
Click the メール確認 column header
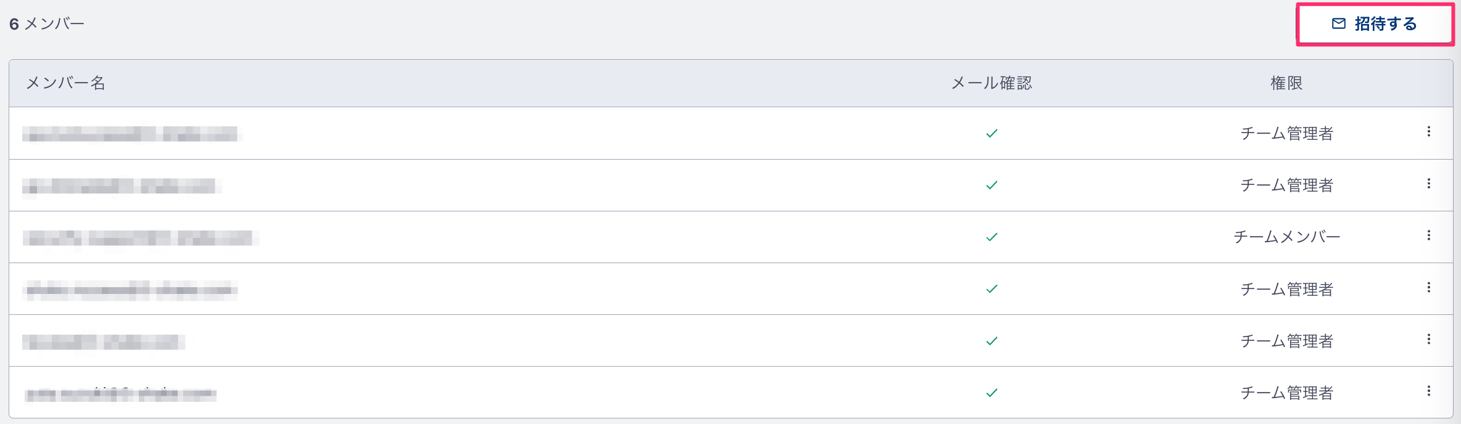tap(991, 83)
